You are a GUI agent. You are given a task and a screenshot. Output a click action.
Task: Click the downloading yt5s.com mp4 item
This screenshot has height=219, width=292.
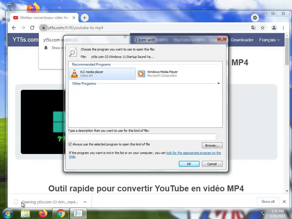(x=46, y=202)
